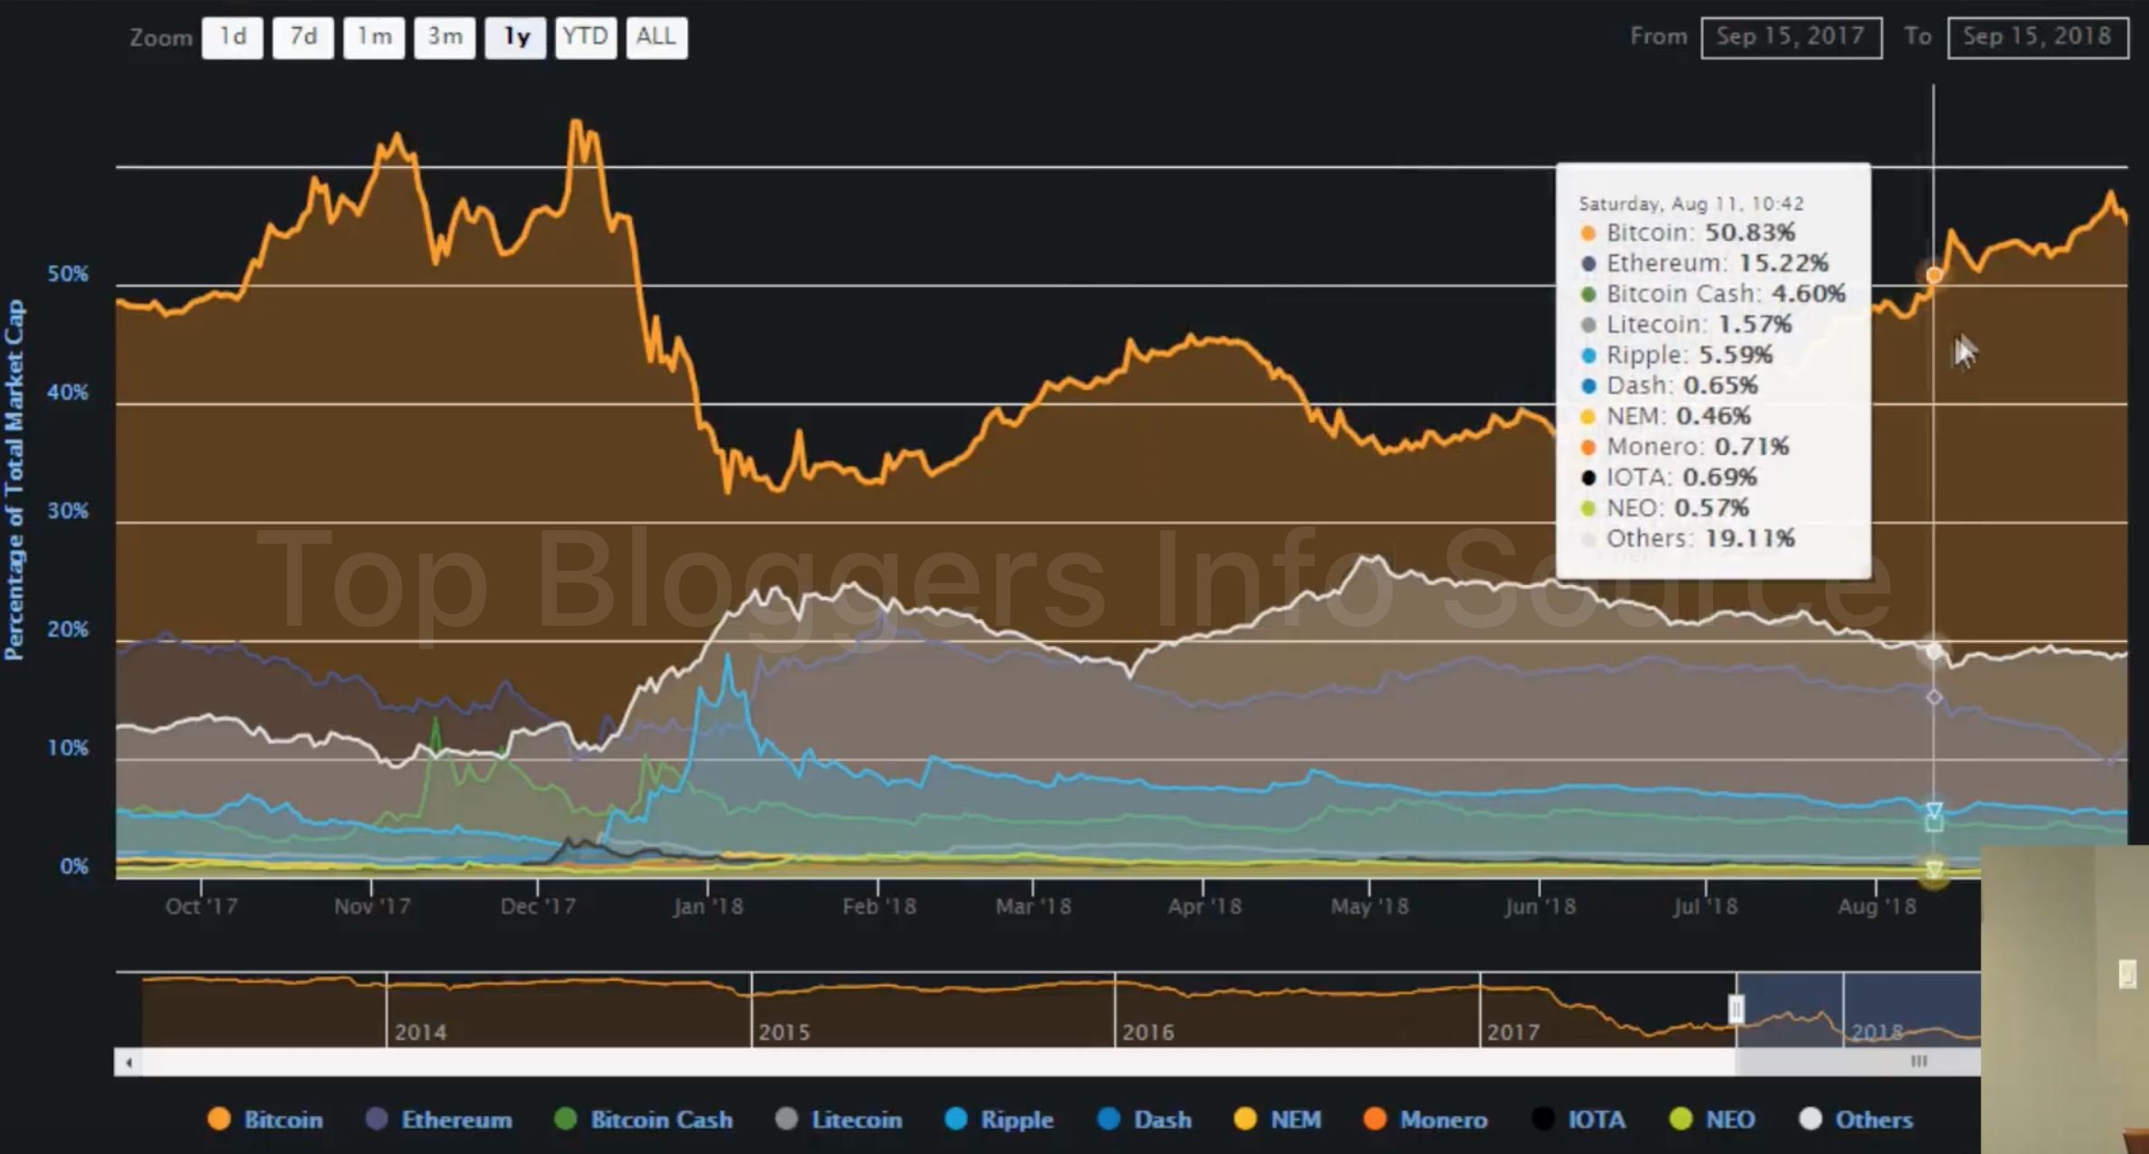Select the 3m zoom option
The image size is (2149, 1154).
[444, 37]
